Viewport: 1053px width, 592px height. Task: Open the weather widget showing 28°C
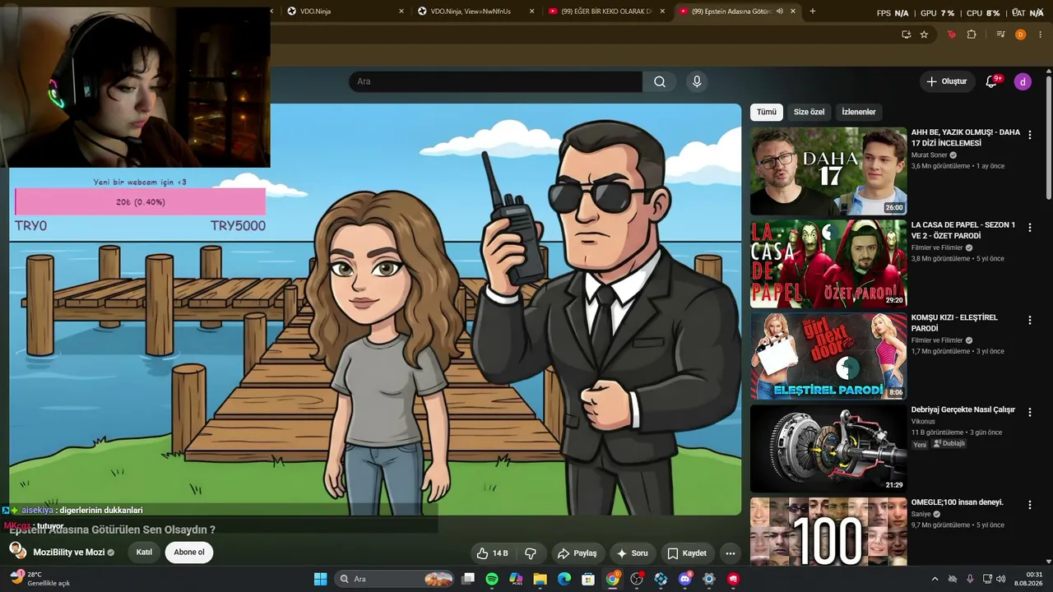coord(39,579)
